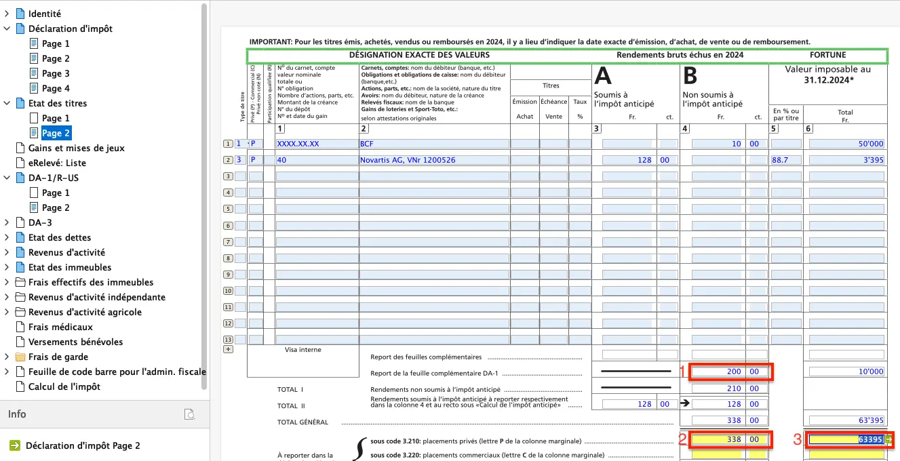Screen dimensions: 900x461
Task: Click the green arrow icon in Info panel
Action: point(15,445)
